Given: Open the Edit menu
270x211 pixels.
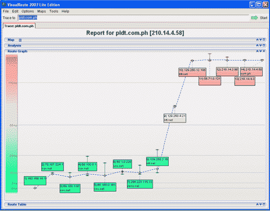Looking at the screenshot, I should tap(15, 11).
